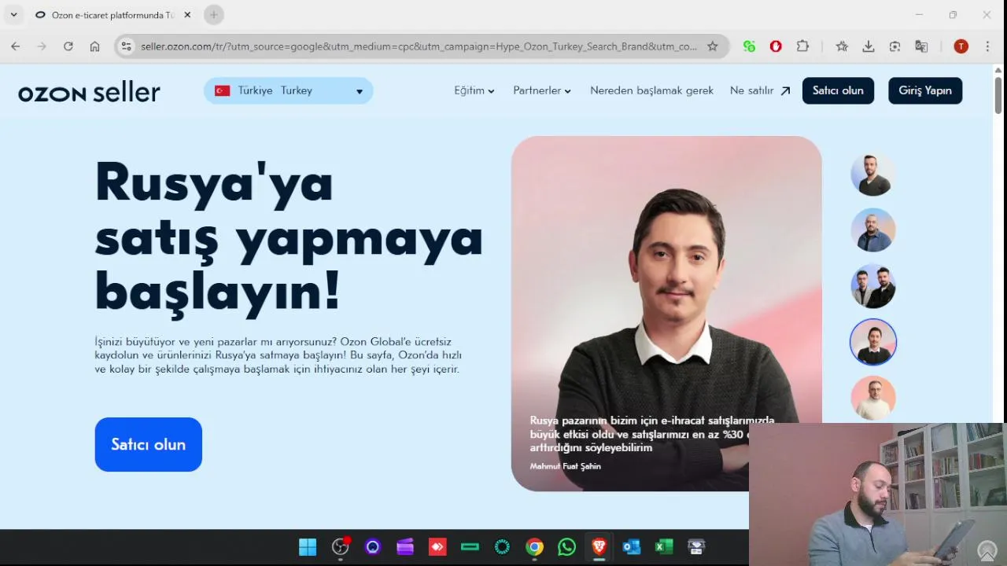1007x566 pixels.
Task: Select the highlighted fourth seller avatar
Action: (x=873, y=342)
